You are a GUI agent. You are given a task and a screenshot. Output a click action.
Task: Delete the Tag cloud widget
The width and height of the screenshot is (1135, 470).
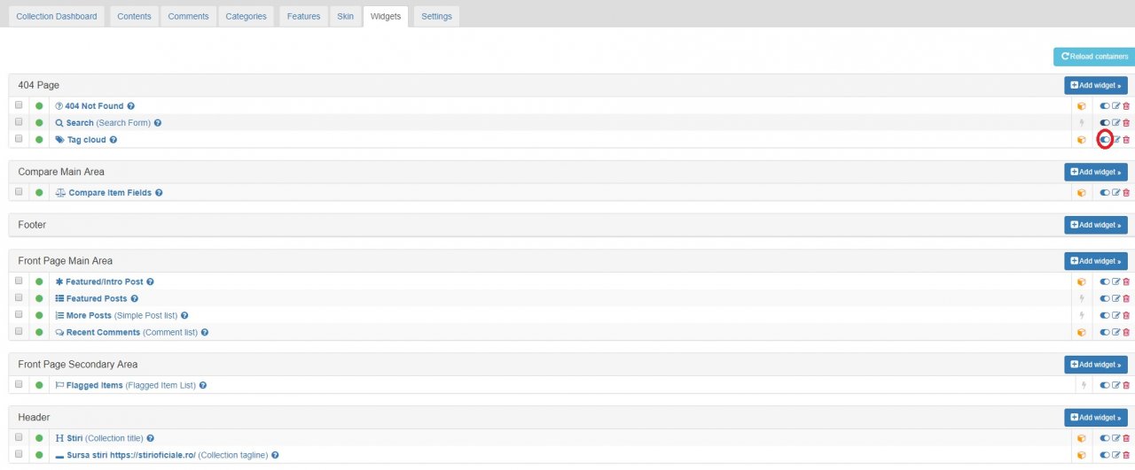point(1126,140)
